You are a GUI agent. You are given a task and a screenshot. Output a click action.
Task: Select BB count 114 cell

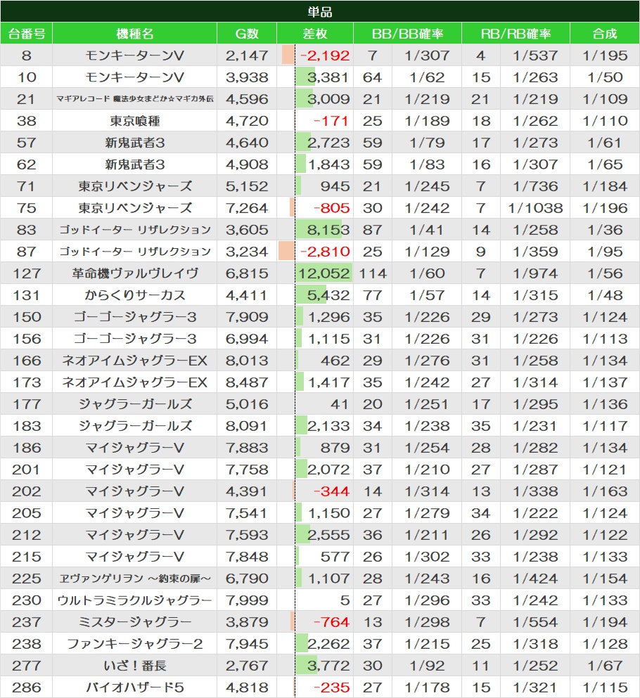tap(373, 273)
